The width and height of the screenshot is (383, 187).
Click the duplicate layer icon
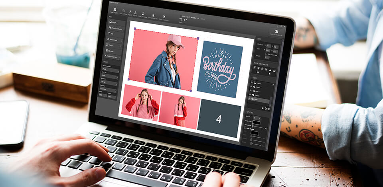[266, 109]
